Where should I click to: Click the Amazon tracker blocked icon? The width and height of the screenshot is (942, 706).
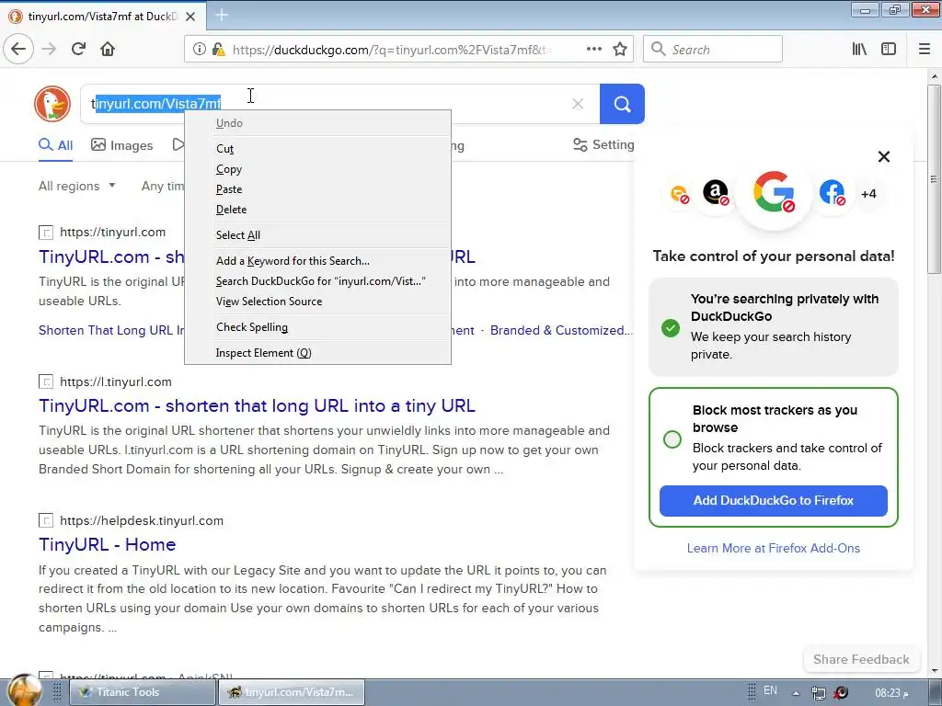pyautogui.click(x=716, y=193)
